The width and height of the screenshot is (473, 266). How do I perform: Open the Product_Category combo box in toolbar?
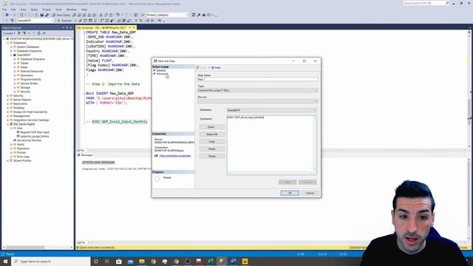pyautogui.click(x=167, y=15)
